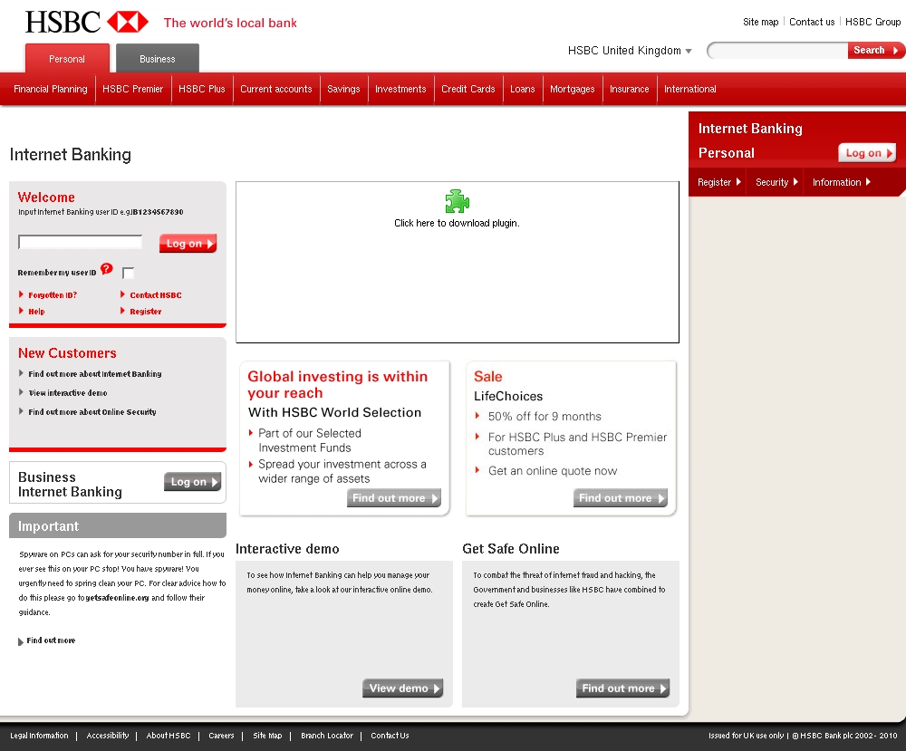906x751 pixels.
Task: Open the Credit Cards menu item
Action: [x=468, y=89]
